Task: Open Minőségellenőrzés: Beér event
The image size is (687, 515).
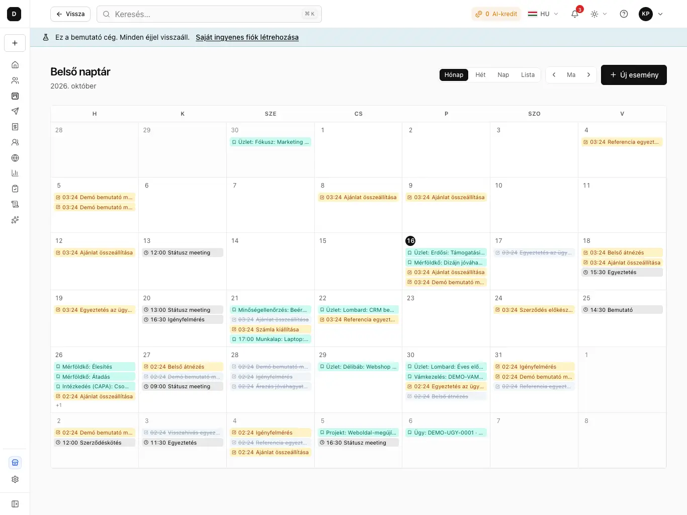Action: 271,310
